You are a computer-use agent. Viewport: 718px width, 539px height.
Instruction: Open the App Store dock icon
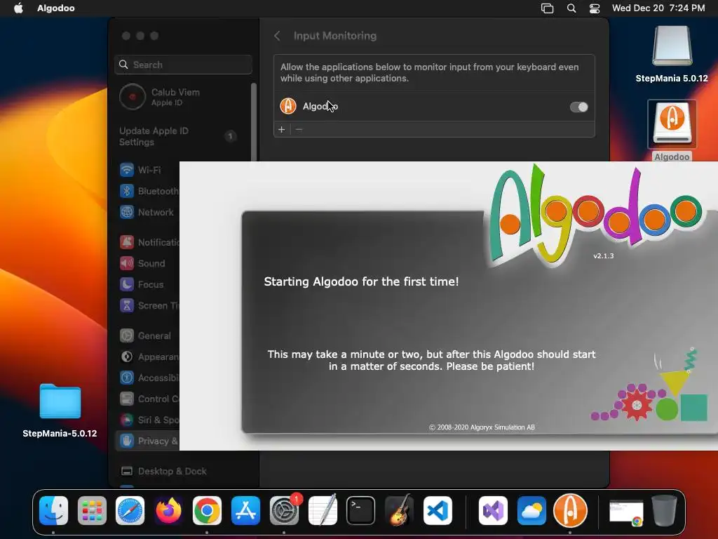(245, 510)
